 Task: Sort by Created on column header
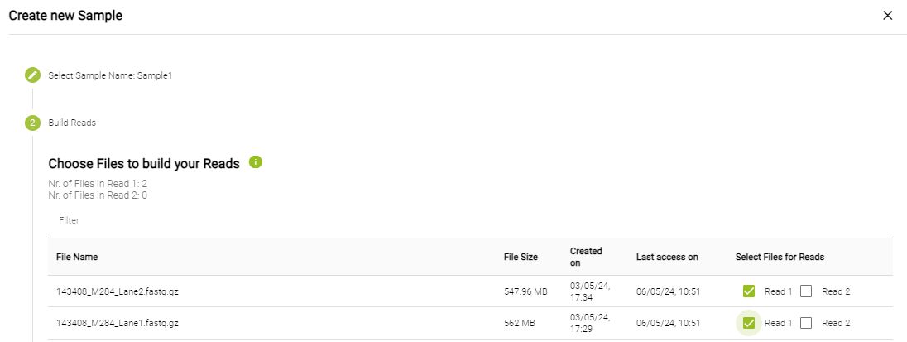(586, 257)
